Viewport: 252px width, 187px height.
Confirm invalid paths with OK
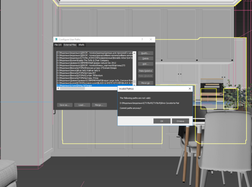click(162, 121)
